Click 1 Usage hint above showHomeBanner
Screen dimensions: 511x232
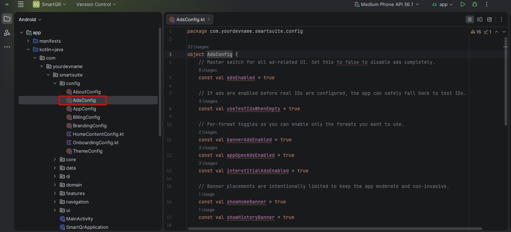(x=206, y=194)
